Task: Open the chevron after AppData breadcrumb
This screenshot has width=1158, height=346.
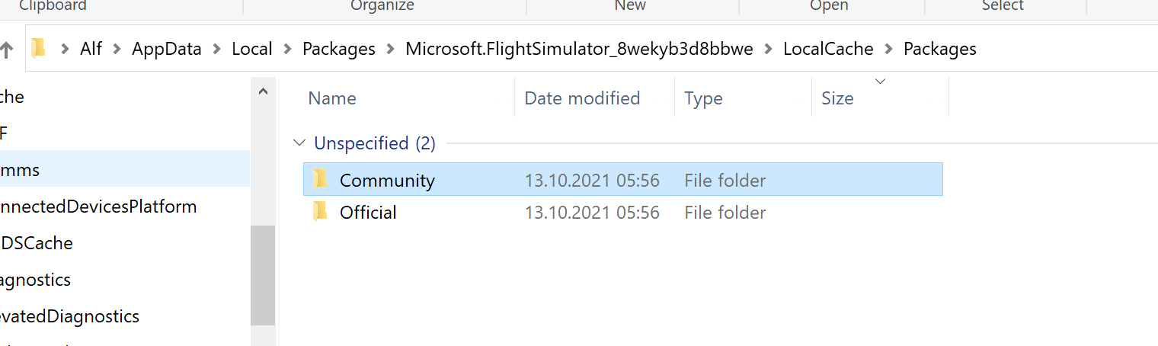Action: pos(217,50)
